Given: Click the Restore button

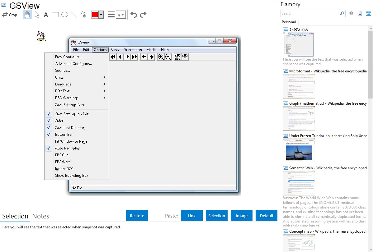Looking at the screenshot, I should pyautogui.click(x=137, y=216).
